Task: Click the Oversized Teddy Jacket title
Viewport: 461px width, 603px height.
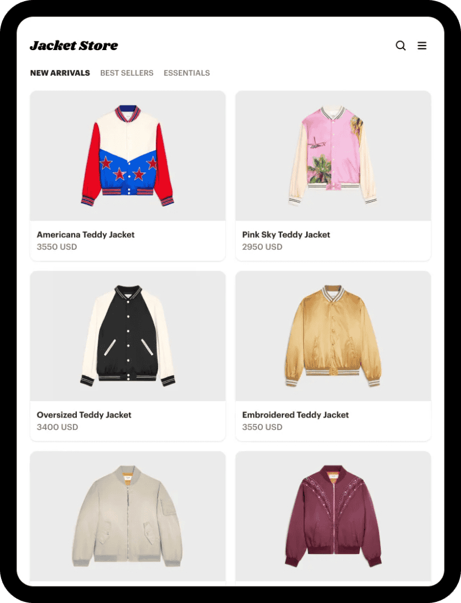Action: (x=84, y=415)
